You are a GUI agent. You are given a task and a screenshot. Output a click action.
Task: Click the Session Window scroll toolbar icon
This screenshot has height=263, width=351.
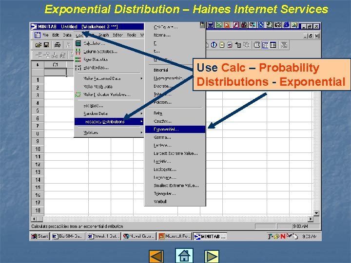pos(257,45)
